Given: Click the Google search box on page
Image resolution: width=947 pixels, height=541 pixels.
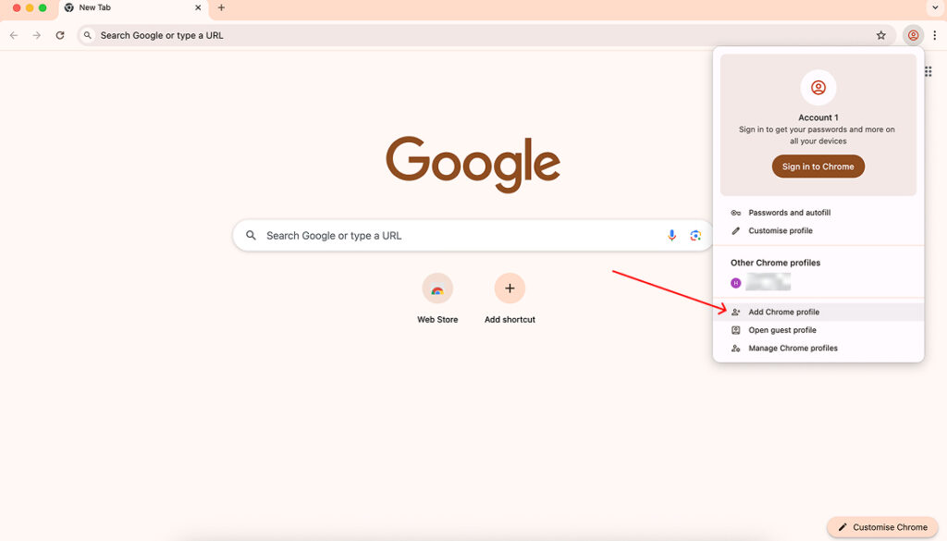Looking at the screenshot, I should point(453,236).
